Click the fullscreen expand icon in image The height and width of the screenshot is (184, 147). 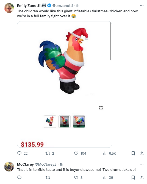tap(101, 108)
